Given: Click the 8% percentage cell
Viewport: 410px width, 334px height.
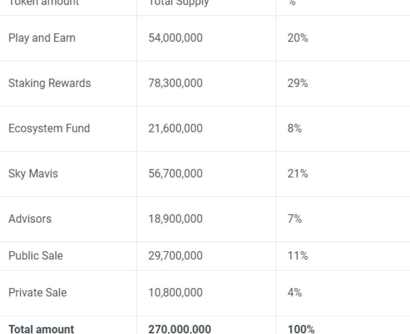Looking at the screenshot, I should pos(294,128).
